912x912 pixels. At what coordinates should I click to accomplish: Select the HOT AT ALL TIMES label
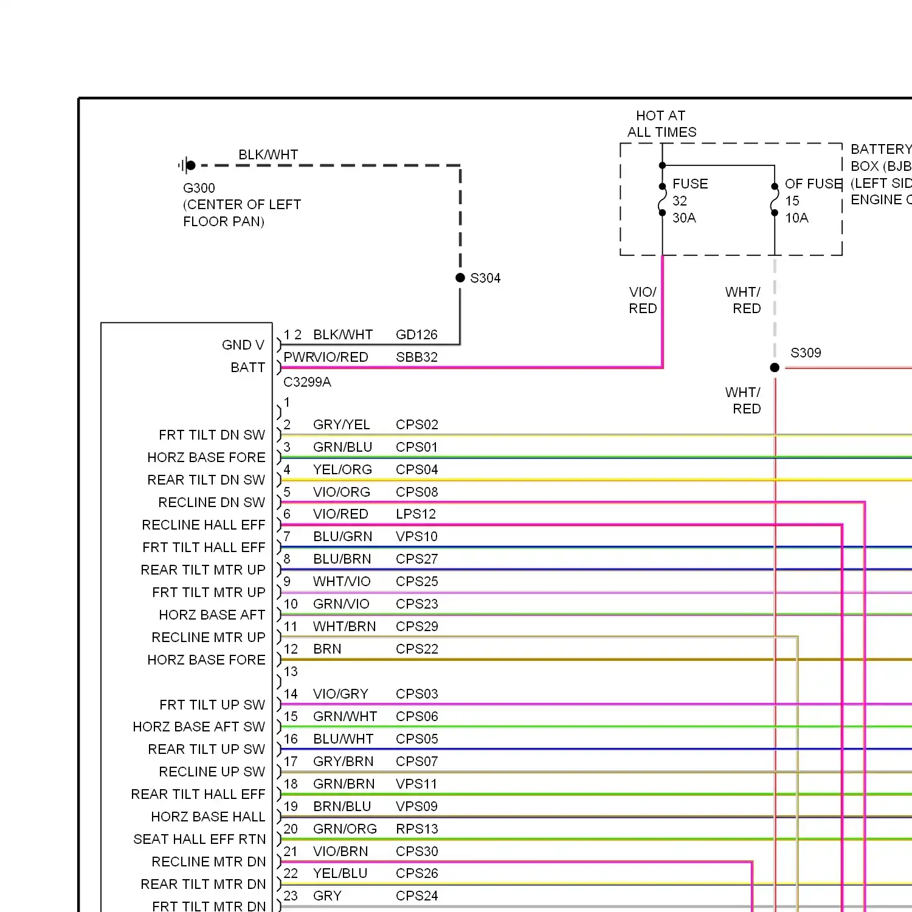[662, 124]
